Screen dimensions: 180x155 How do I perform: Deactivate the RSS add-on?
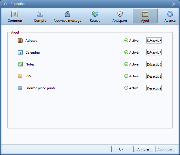pos(154,76)
